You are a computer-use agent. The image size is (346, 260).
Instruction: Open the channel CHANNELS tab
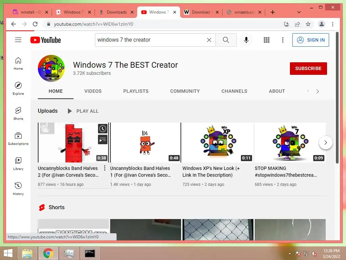234,91
